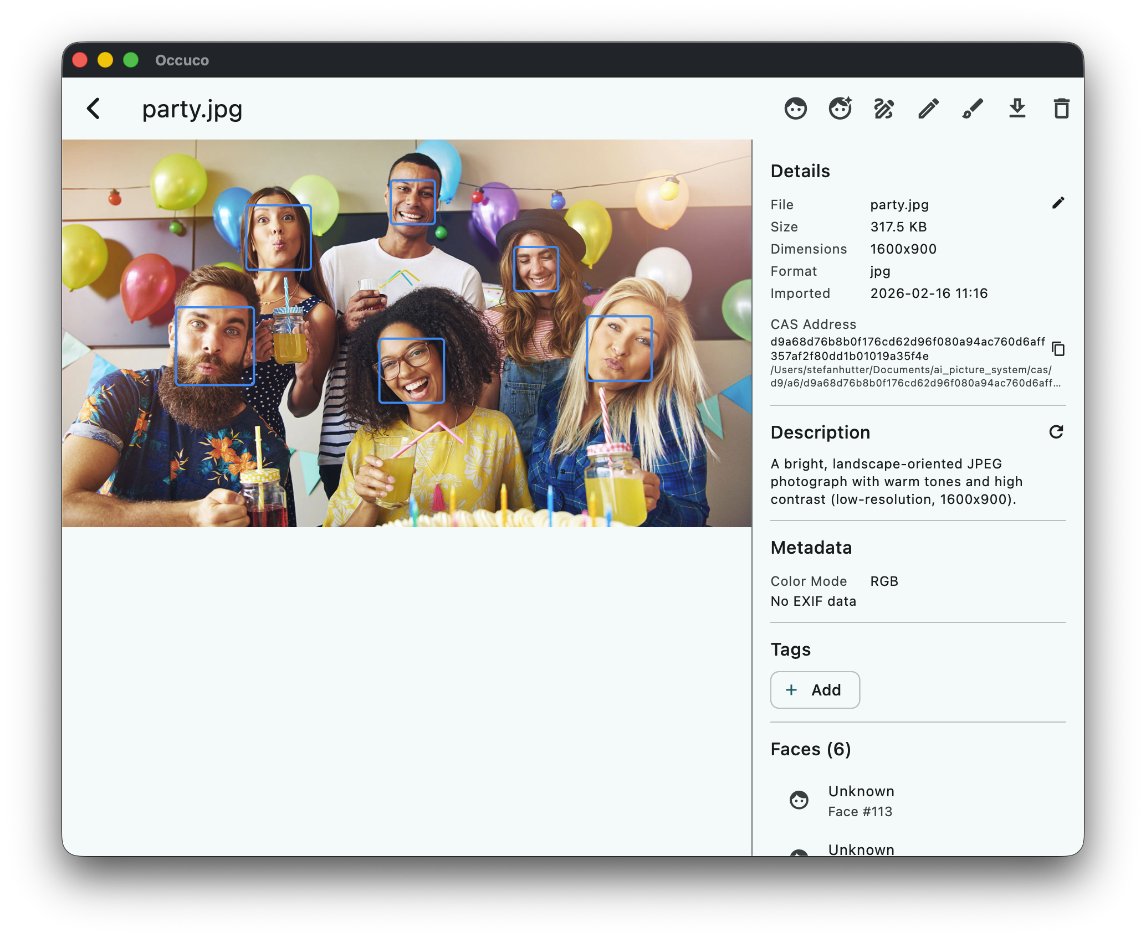Viewport: 1146px width, 938px height.
Task: Regenerate the description with refresh icon
Action: (1056, 432)
